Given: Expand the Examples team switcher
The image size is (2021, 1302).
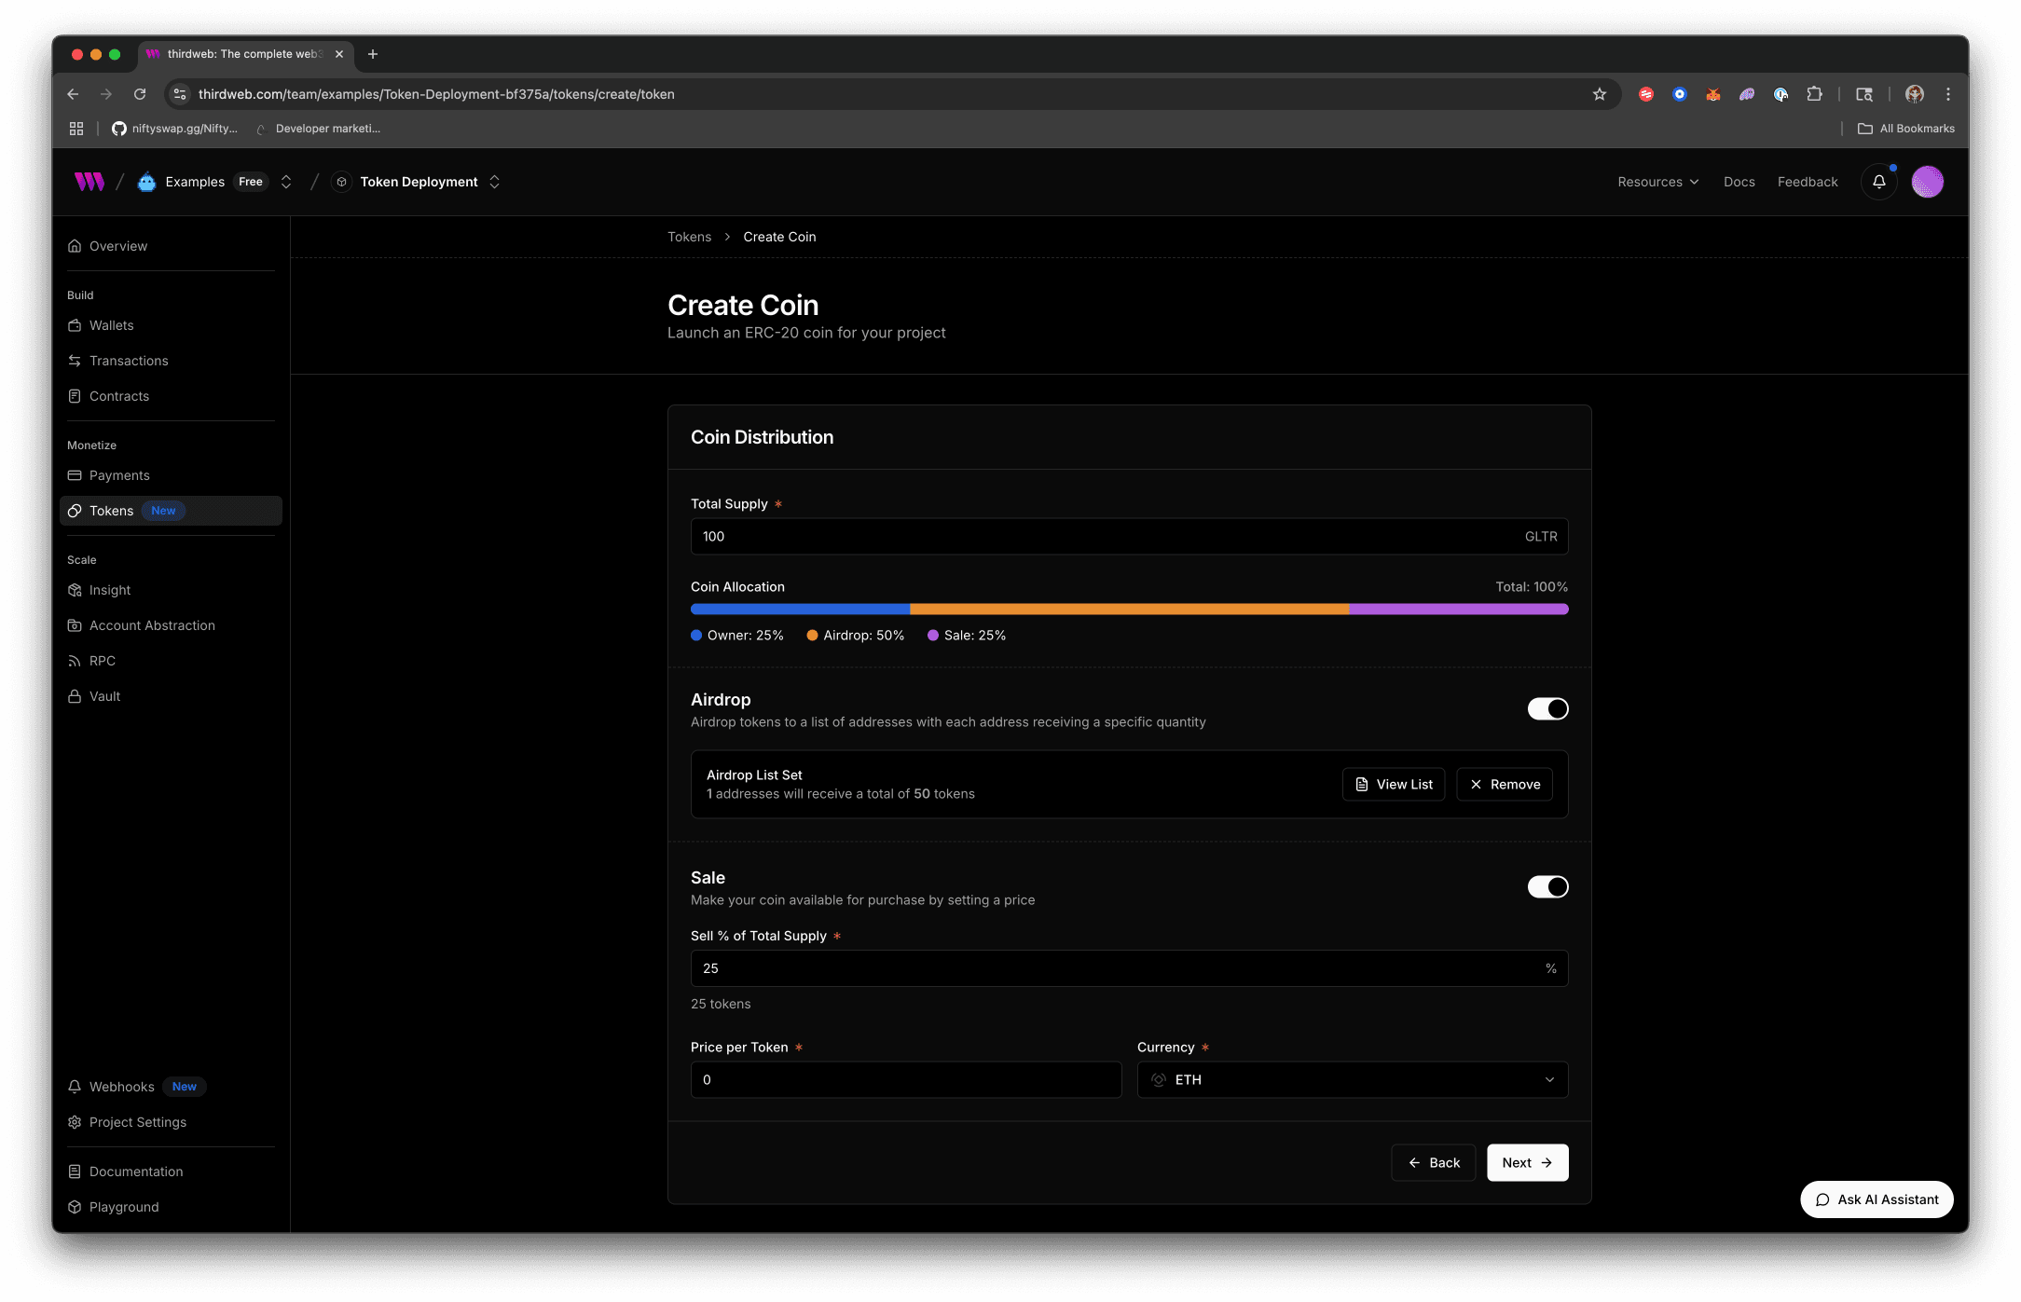Looking at the screenshot, I should tap(286, 182).
